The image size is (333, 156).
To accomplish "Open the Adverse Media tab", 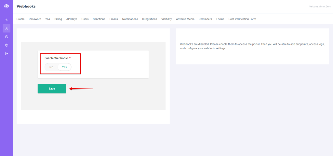I will pyautogui.click(x=185, y=19).
